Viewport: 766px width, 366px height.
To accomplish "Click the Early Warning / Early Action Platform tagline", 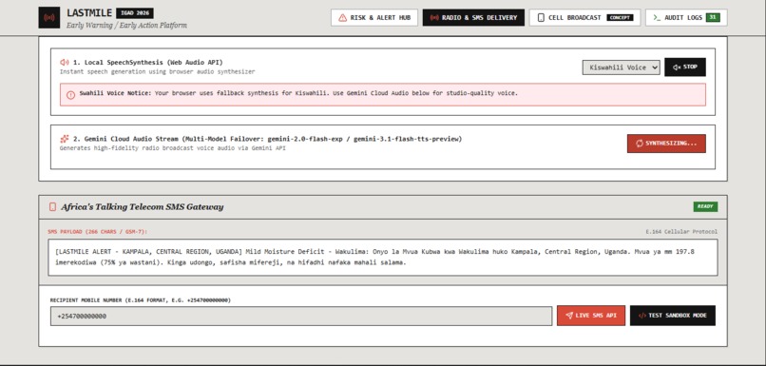I will click(126, 25).
